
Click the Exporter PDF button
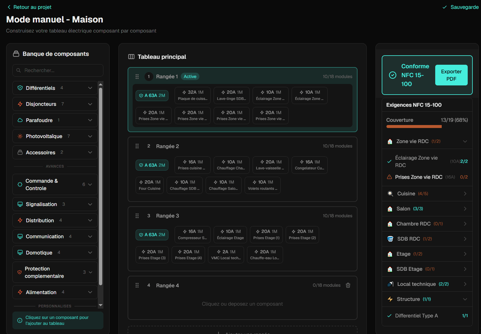[451, 75]
